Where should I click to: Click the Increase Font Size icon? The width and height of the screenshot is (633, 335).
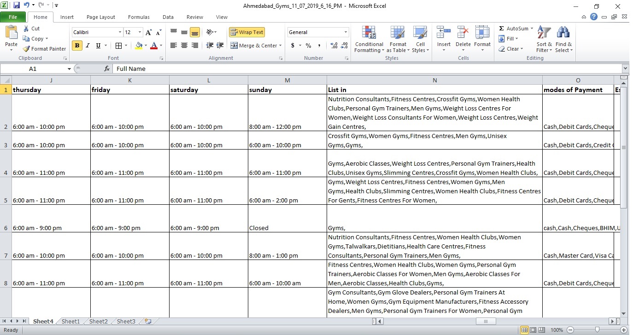tap(148, 32)
